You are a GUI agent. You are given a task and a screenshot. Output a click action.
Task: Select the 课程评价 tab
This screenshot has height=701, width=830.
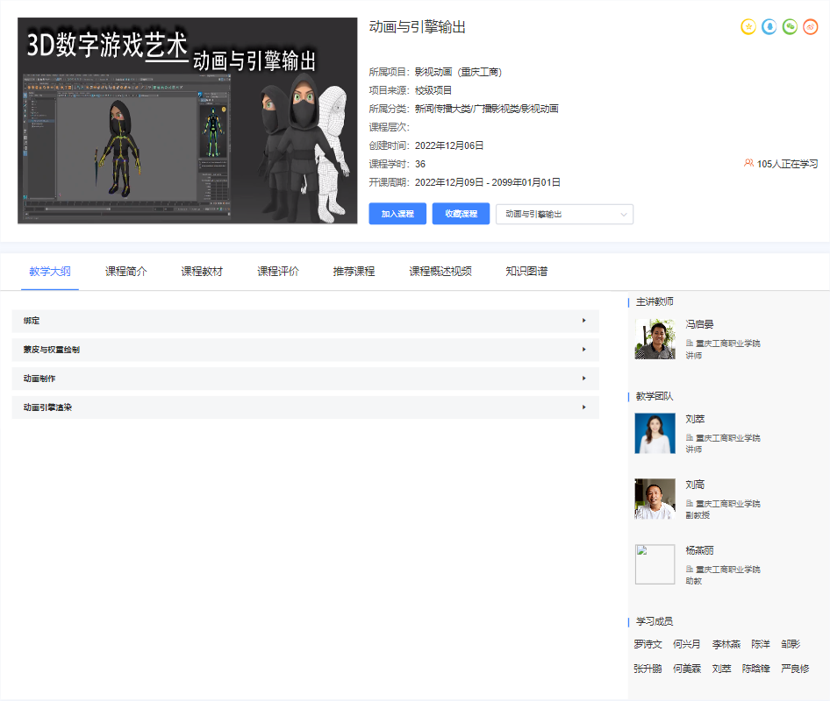coord(278,272)
